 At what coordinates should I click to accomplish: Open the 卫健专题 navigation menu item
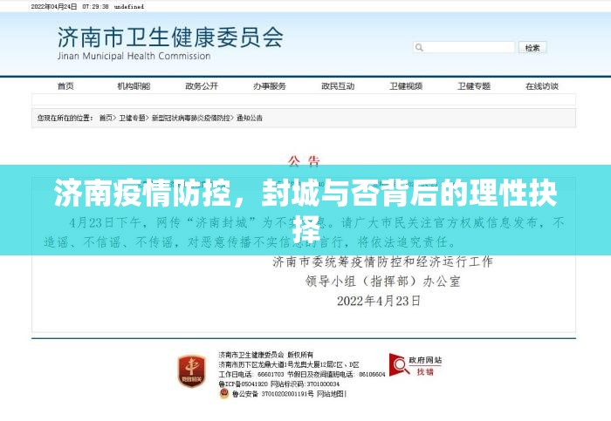(x=474, y=86)
